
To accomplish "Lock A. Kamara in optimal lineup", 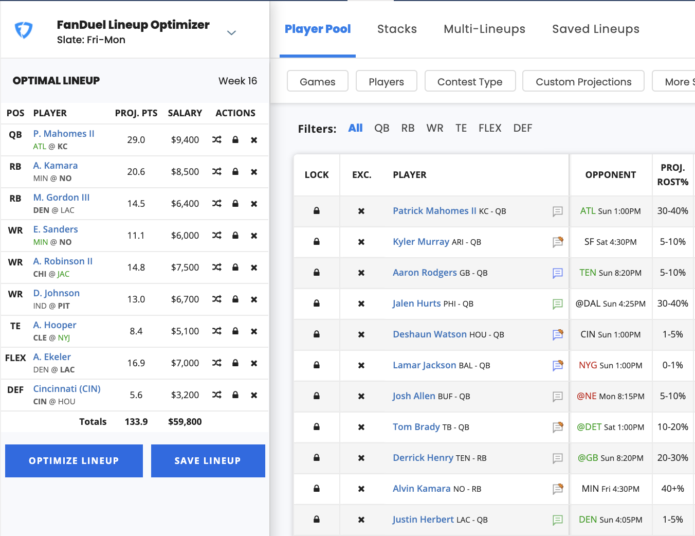I will click(x=235, y=171).
